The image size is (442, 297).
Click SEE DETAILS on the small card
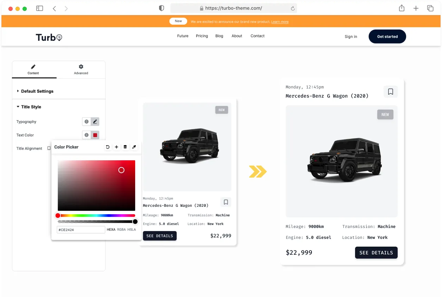160,236
